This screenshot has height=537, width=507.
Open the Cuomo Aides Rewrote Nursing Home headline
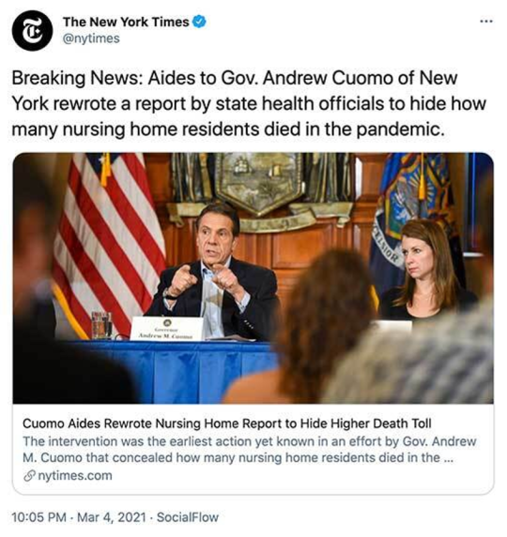coord(227,423)
